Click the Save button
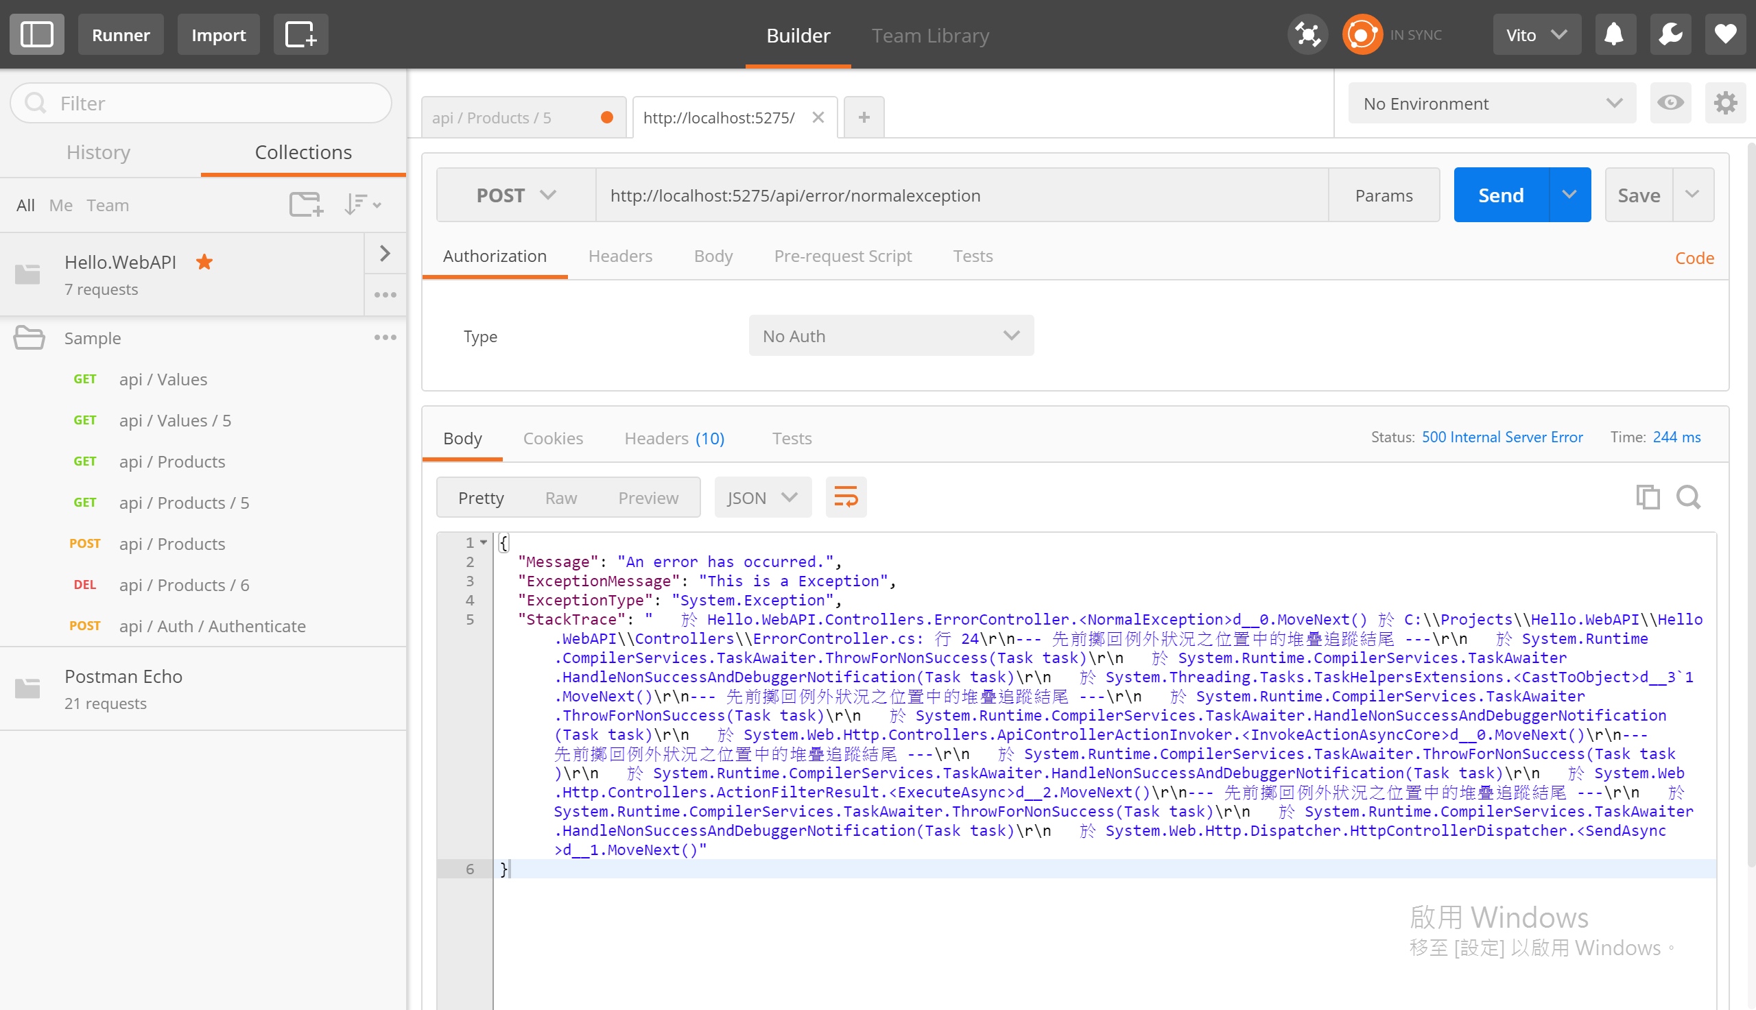The width and height of the screenshot is (1756, 1010). click(x=1639, y=195)
